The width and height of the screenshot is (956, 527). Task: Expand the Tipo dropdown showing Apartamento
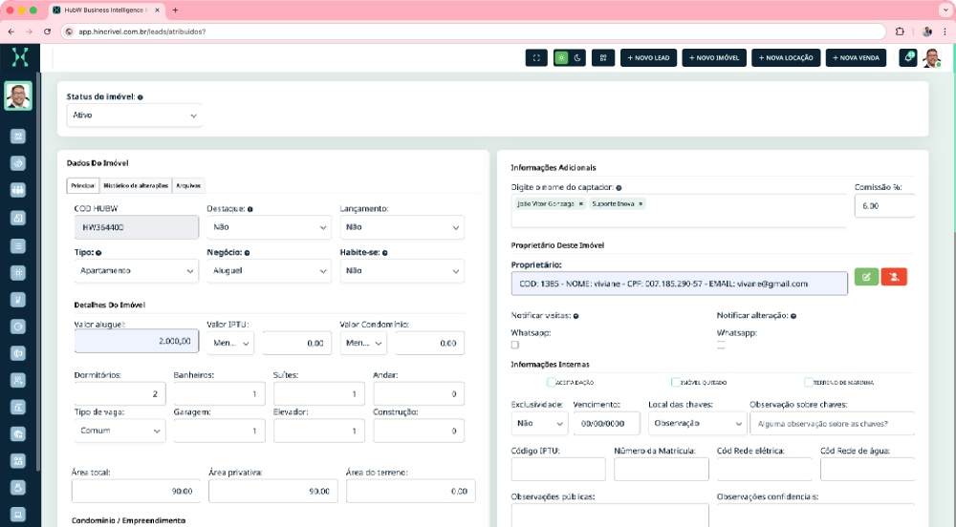tap(137, 271)
